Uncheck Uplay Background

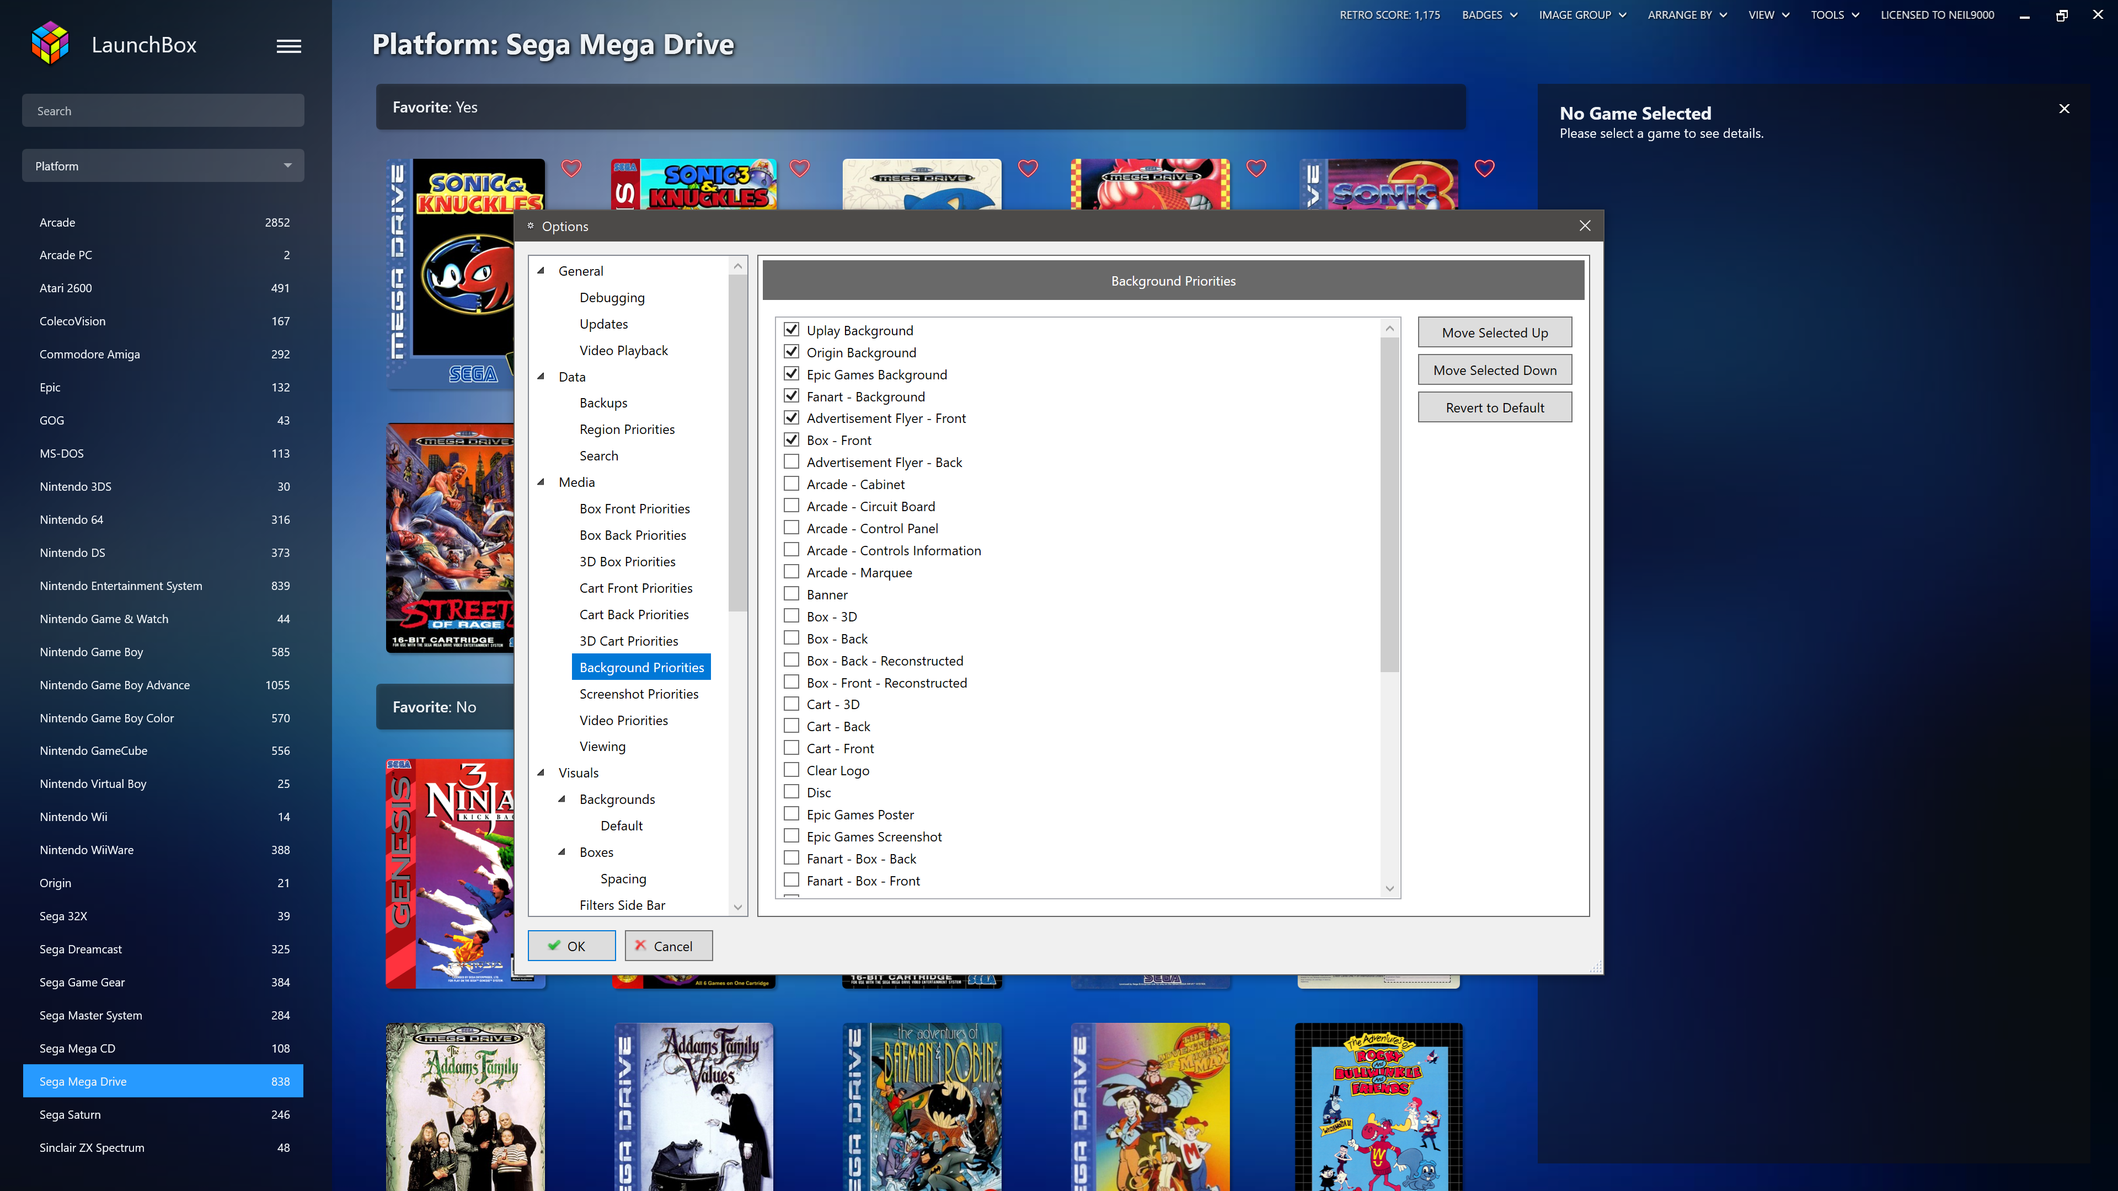click(x=791, y=330)
